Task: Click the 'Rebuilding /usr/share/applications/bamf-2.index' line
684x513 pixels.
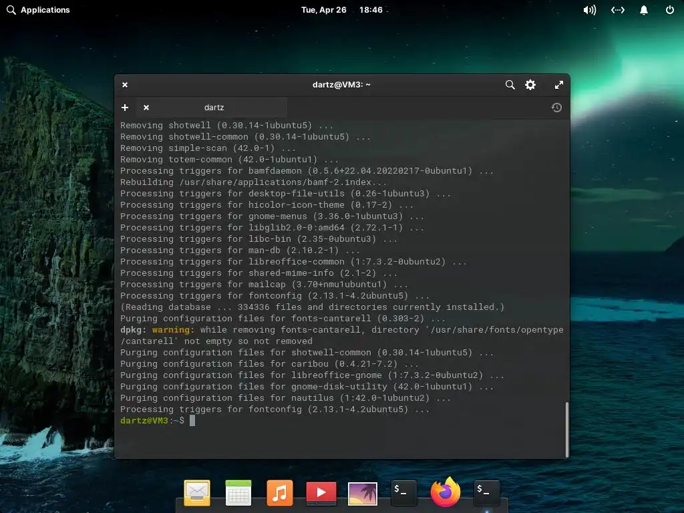Action: (x=253, y=182)
